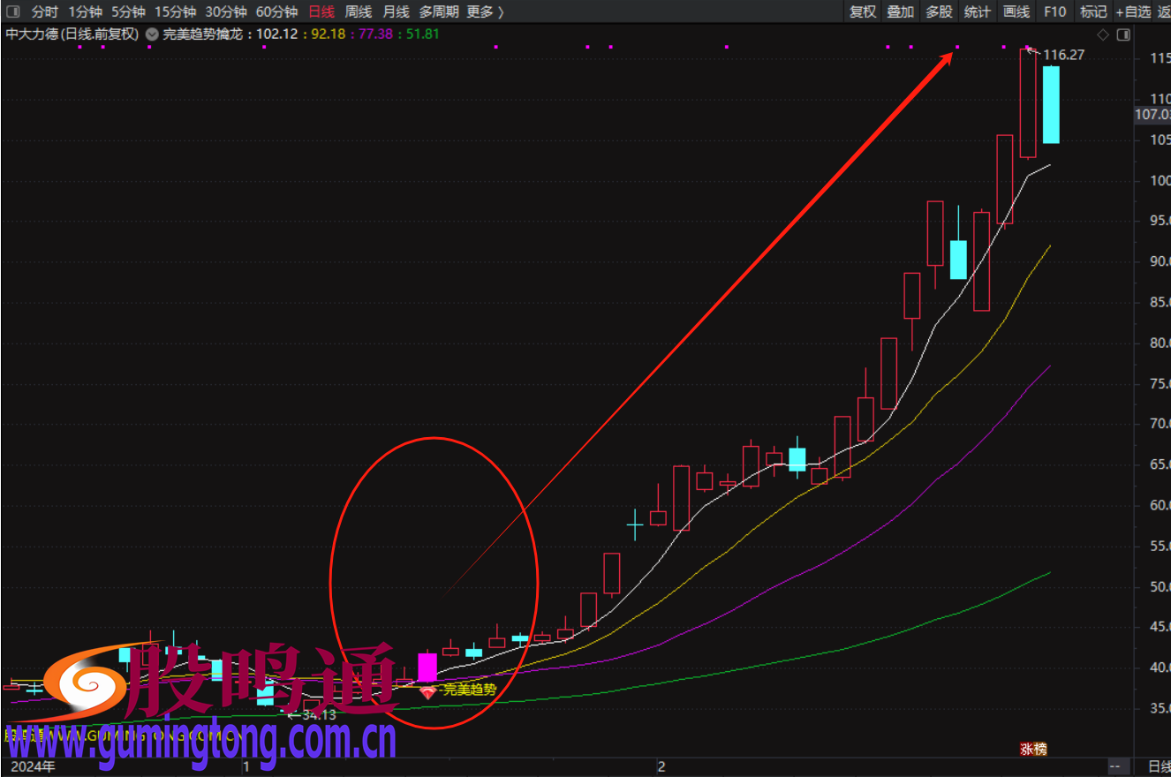Open the 多周期 multi-period view
Image resolution: width=1171 pixels, height=777 pixels.
437,11
